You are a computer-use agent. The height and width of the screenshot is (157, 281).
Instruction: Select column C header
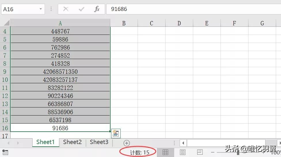pyautogui.click(x=151, y=23)
